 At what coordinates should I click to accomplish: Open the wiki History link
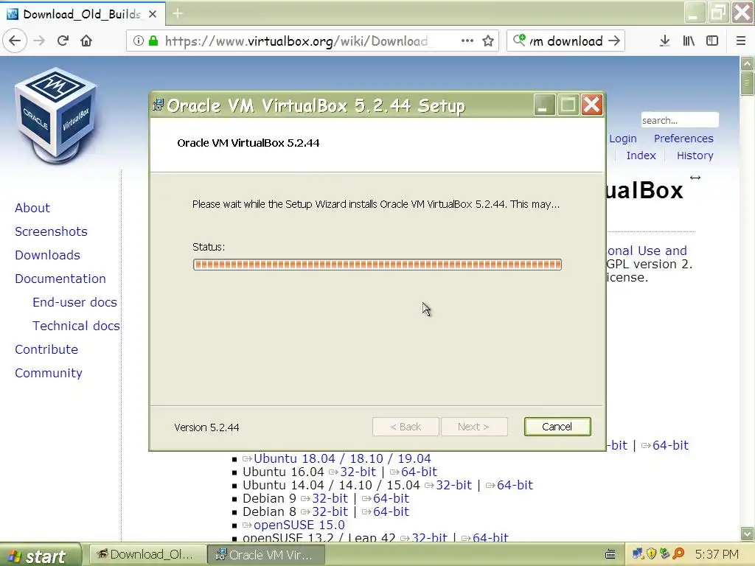[695, 156]
